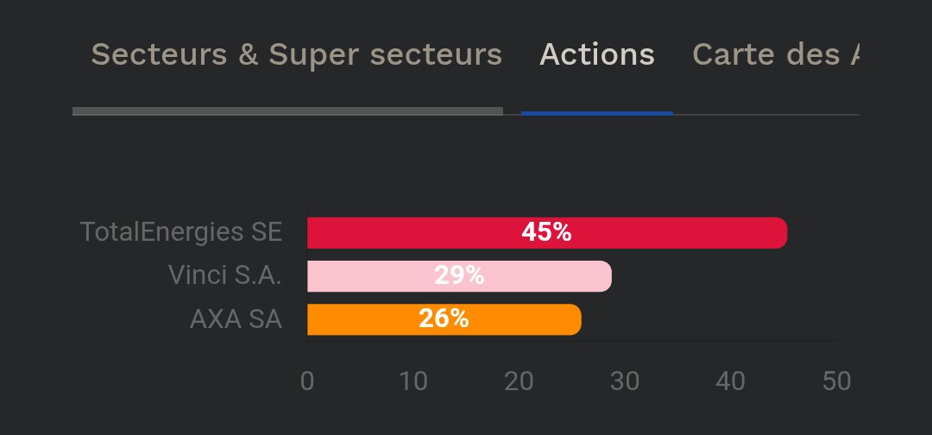Click the 40 tick on the axis
The image size is (932, 435).
(x=731, y=381)
